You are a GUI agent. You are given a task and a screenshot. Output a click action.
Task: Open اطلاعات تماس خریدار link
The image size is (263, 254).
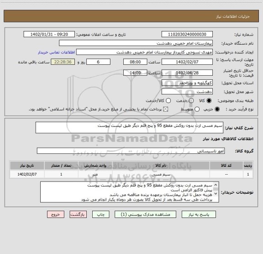click(x=56, y=52)
